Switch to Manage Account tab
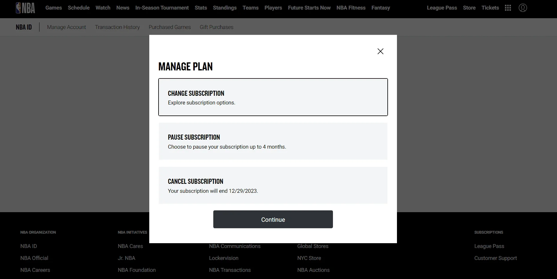 click(66, 27)
